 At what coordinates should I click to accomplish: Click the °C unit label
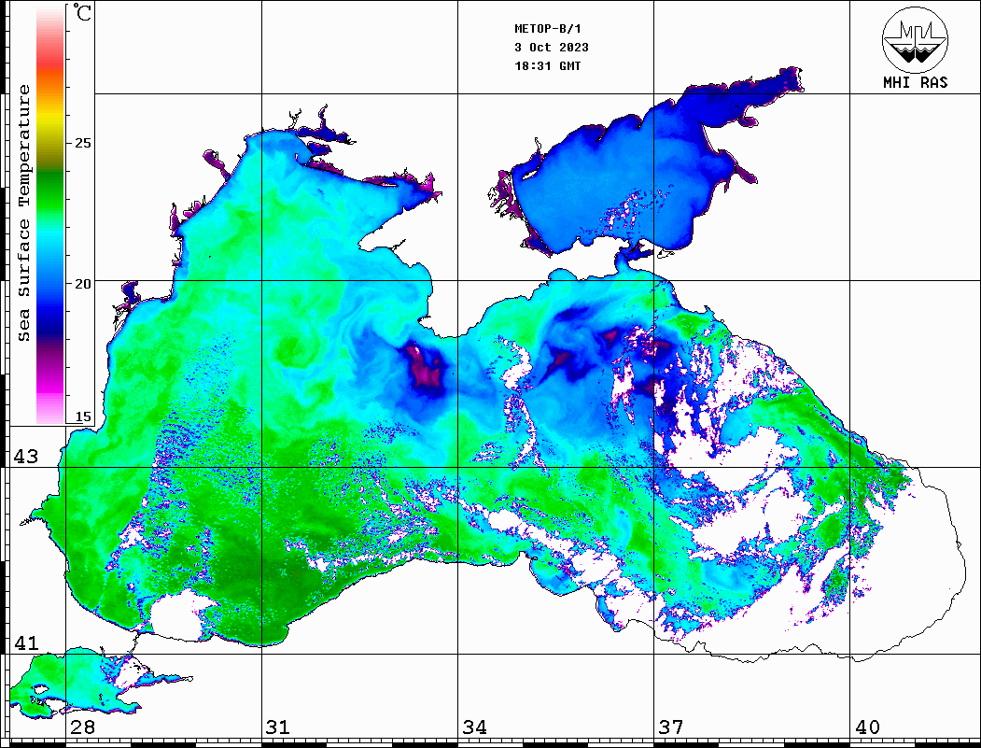(x=82, y=12)
